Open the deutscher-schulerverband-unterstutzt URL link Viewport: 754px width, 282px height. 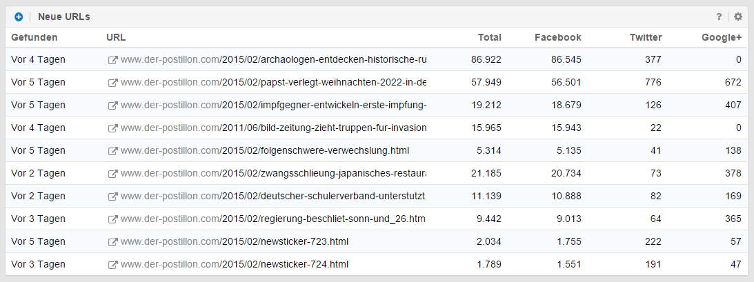pos(273,197)
